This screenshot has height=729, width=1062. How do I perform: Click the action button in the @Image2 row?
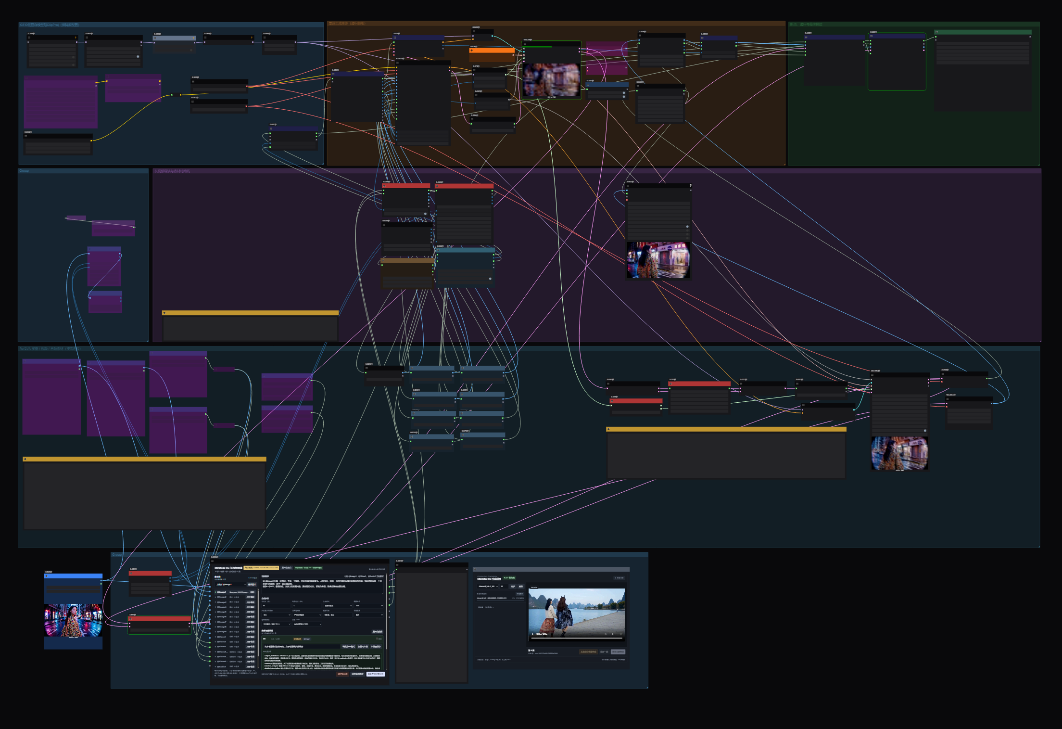coord(251,597)
